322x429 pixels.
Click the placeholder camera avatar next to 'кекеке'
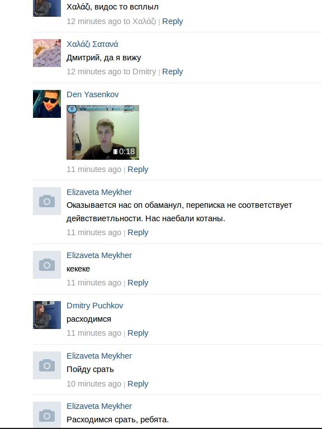[47, 265]
